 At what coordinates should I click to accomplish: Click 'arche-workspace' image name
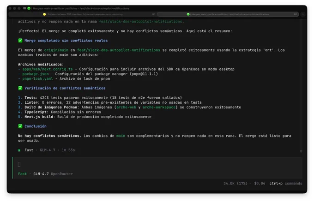159,107
